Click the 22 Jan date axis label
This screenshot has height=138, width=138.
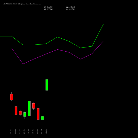point(11,131)
